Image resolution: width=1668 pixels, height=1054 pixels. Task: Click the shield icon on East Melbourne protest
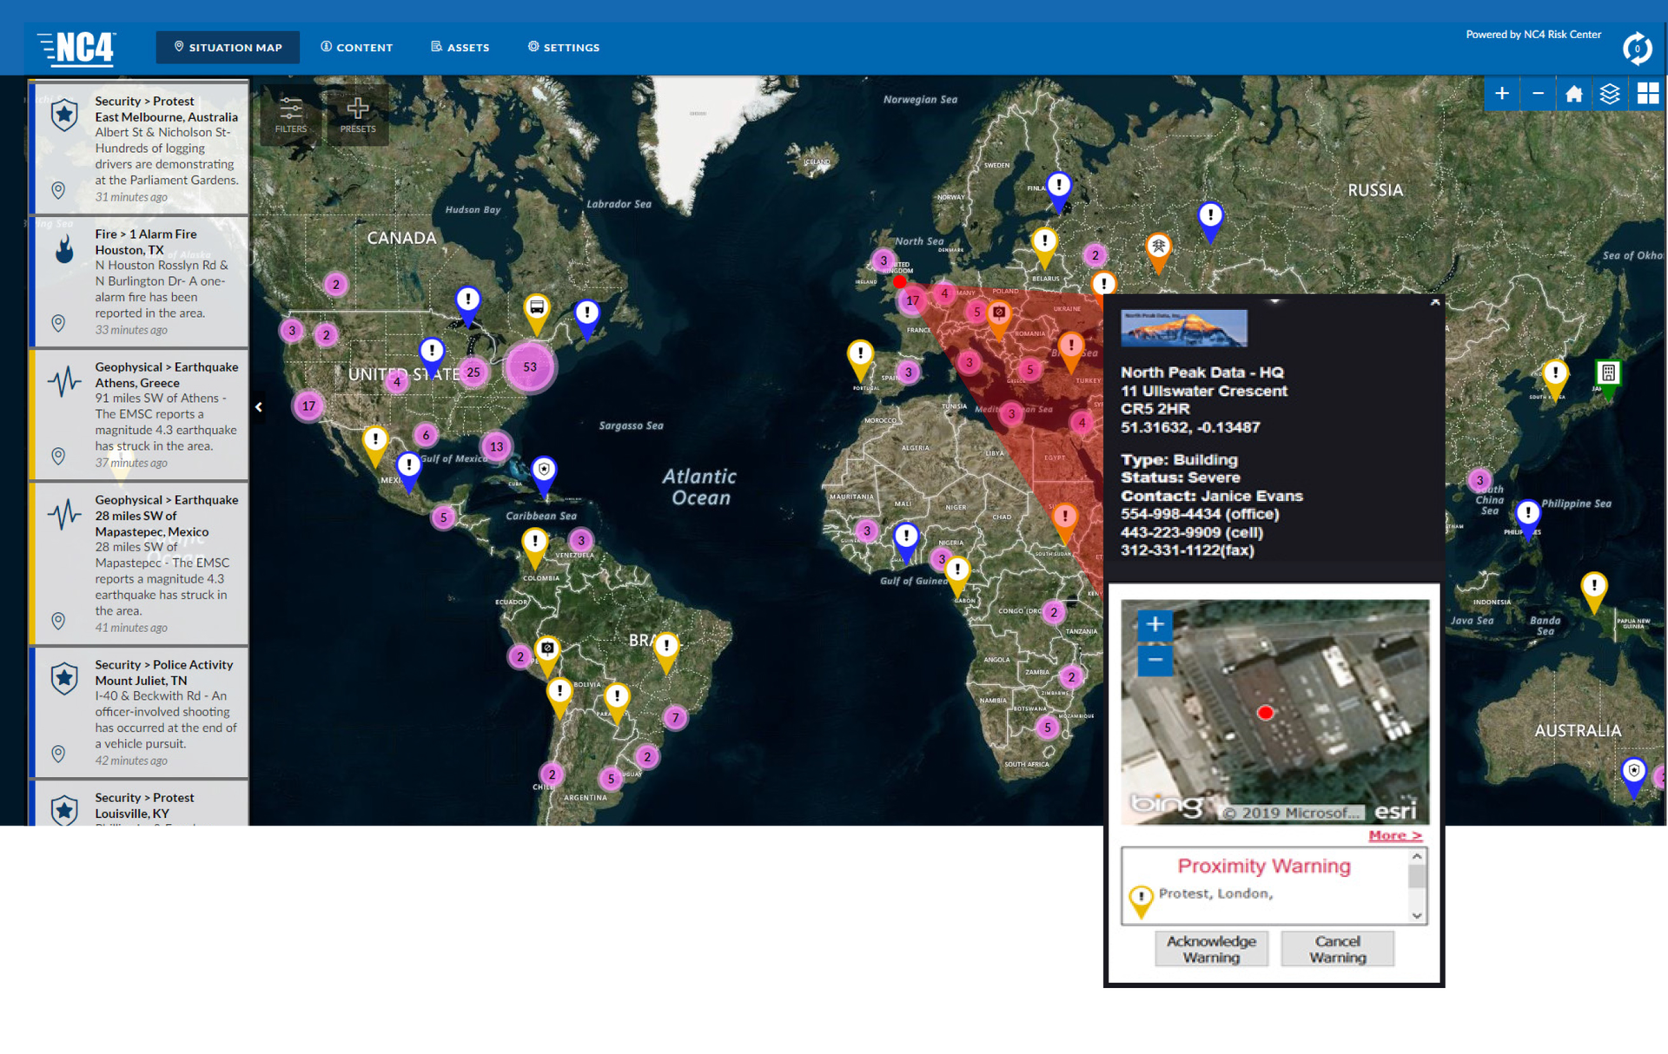click(63, 113)
